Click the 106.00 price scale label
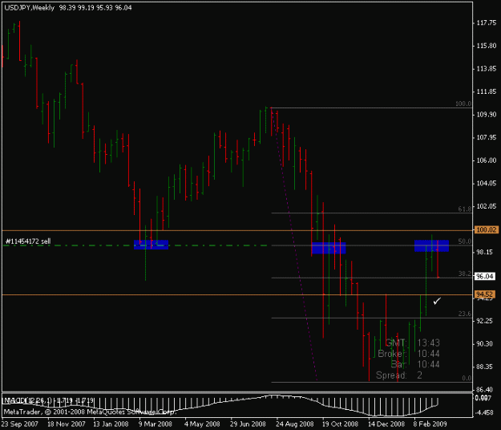 pos(487,160)
